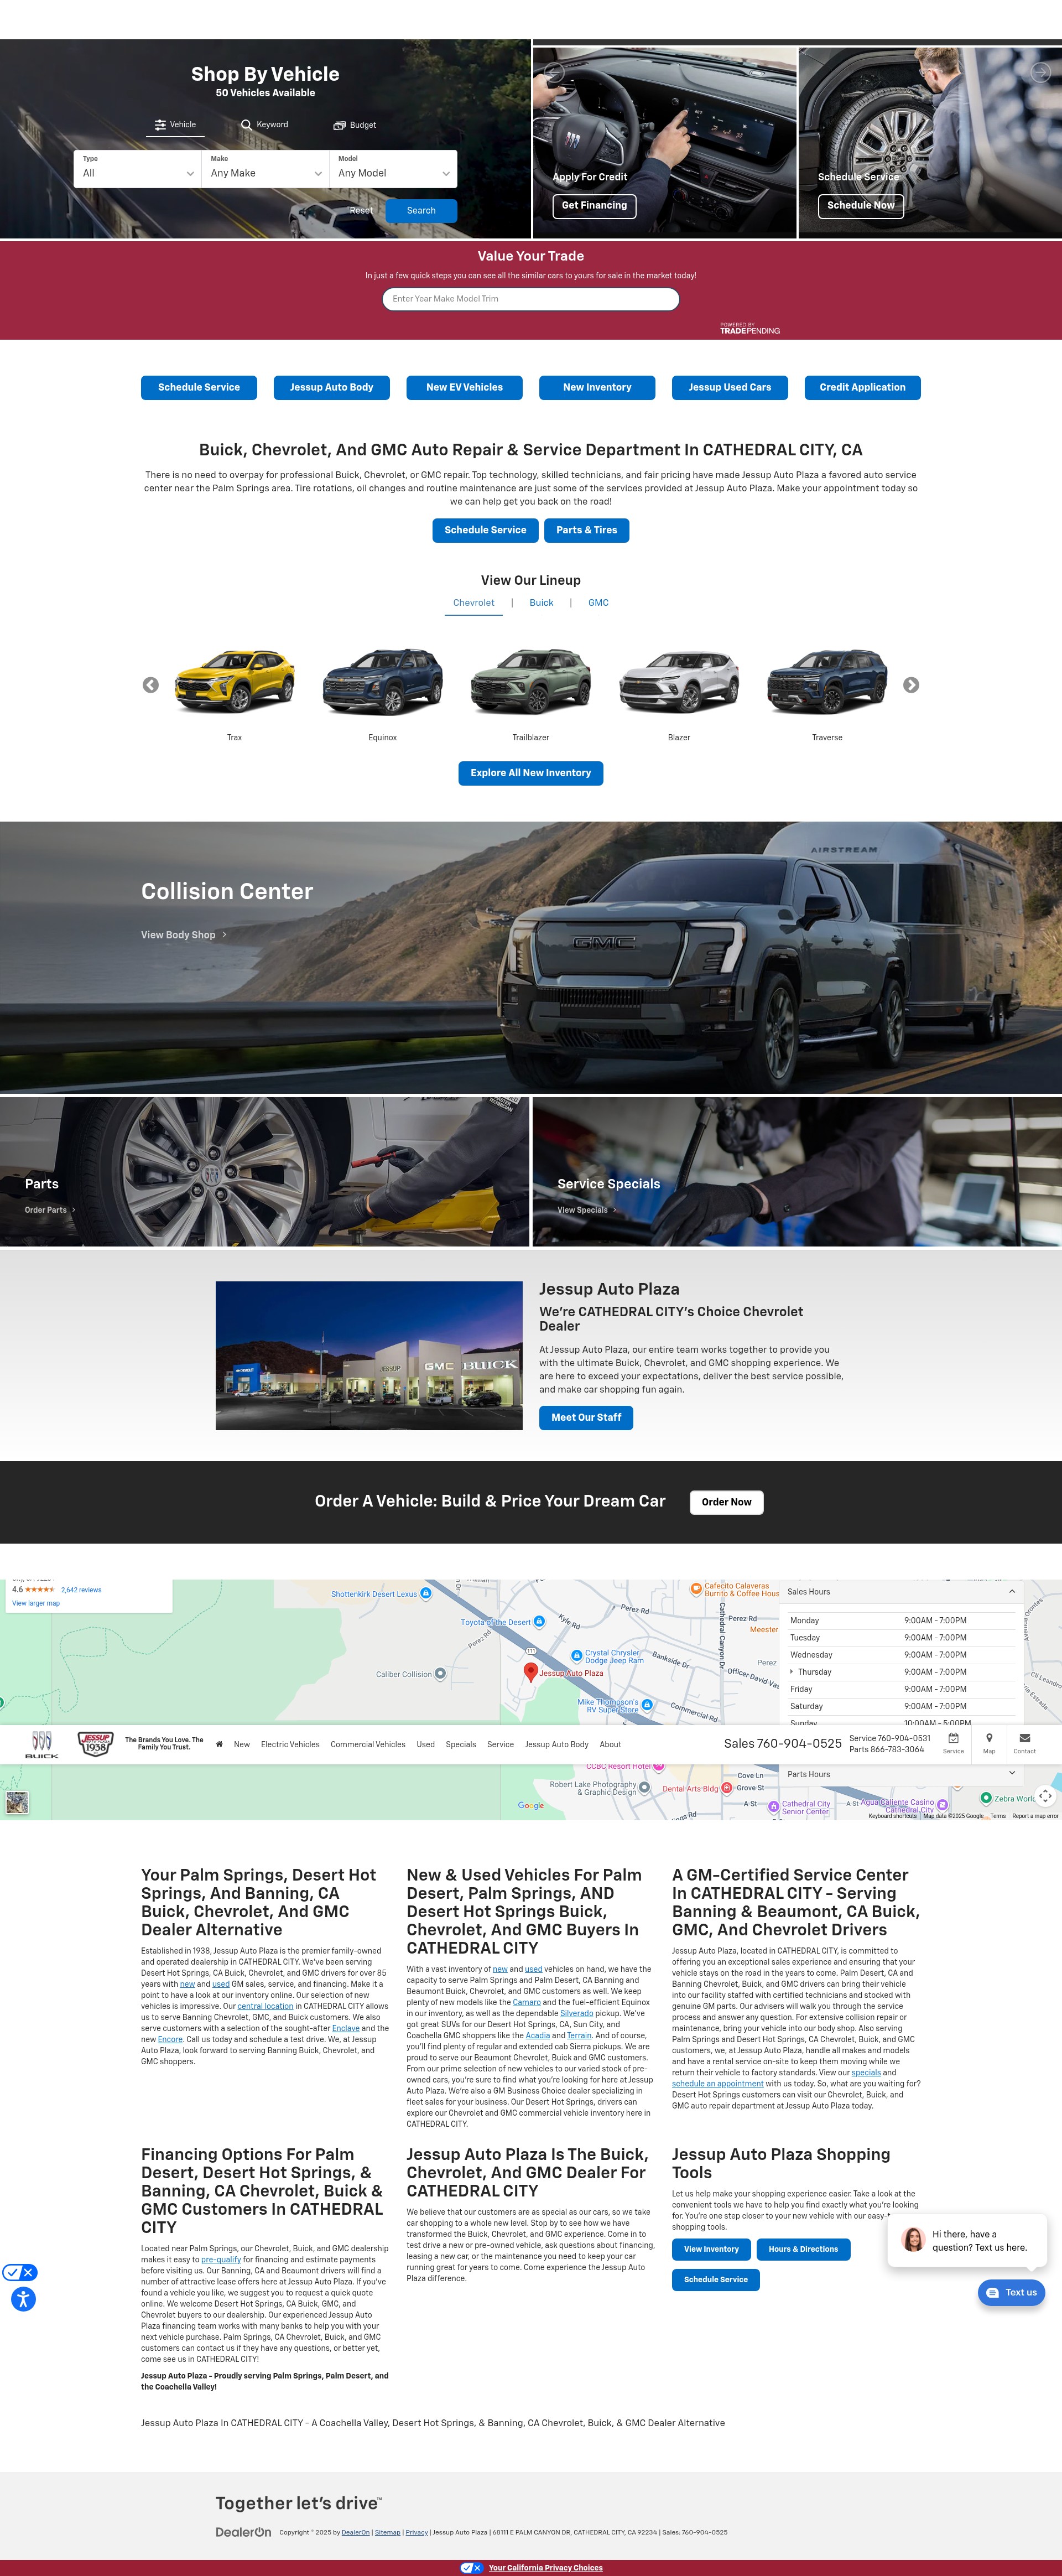This screenshot has width=1062, height=2576.
Task: Click the Buick logo in the navigation bar
Action: [x=42, y=1744]
